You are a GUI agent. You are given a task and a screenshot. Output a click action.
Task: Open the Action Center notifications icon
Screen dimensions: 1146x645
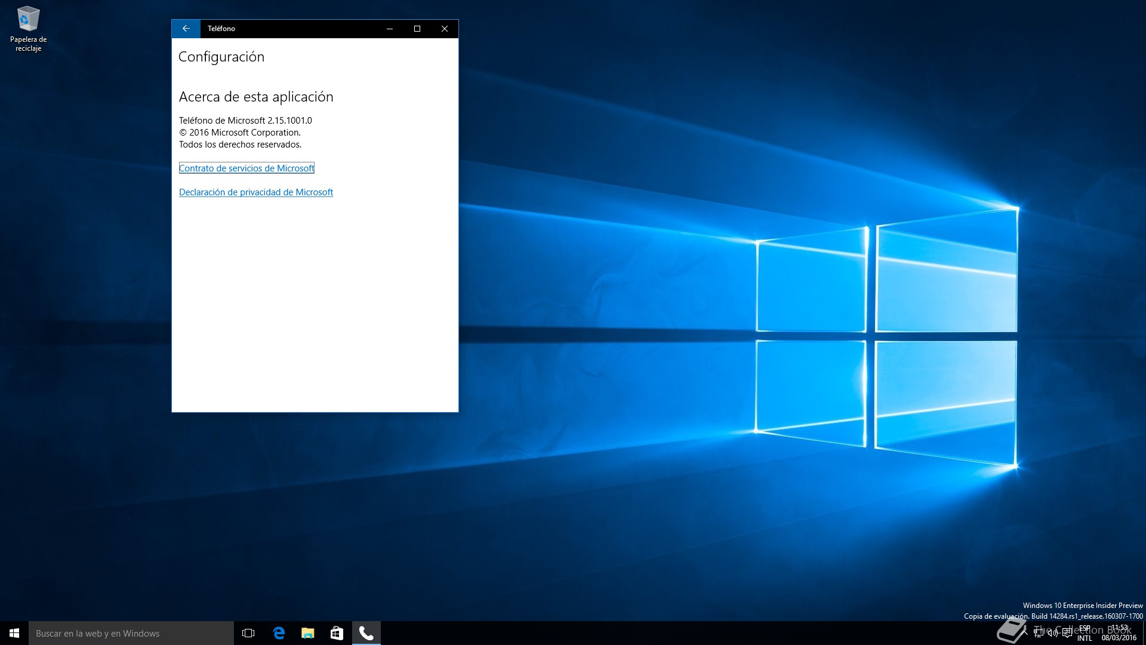coord(1067,633)
